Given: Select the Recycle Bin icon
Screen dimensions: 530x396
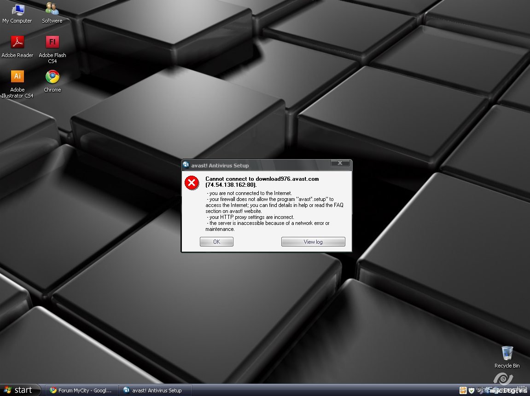Looking at the screenshot, I should (507, 357).
